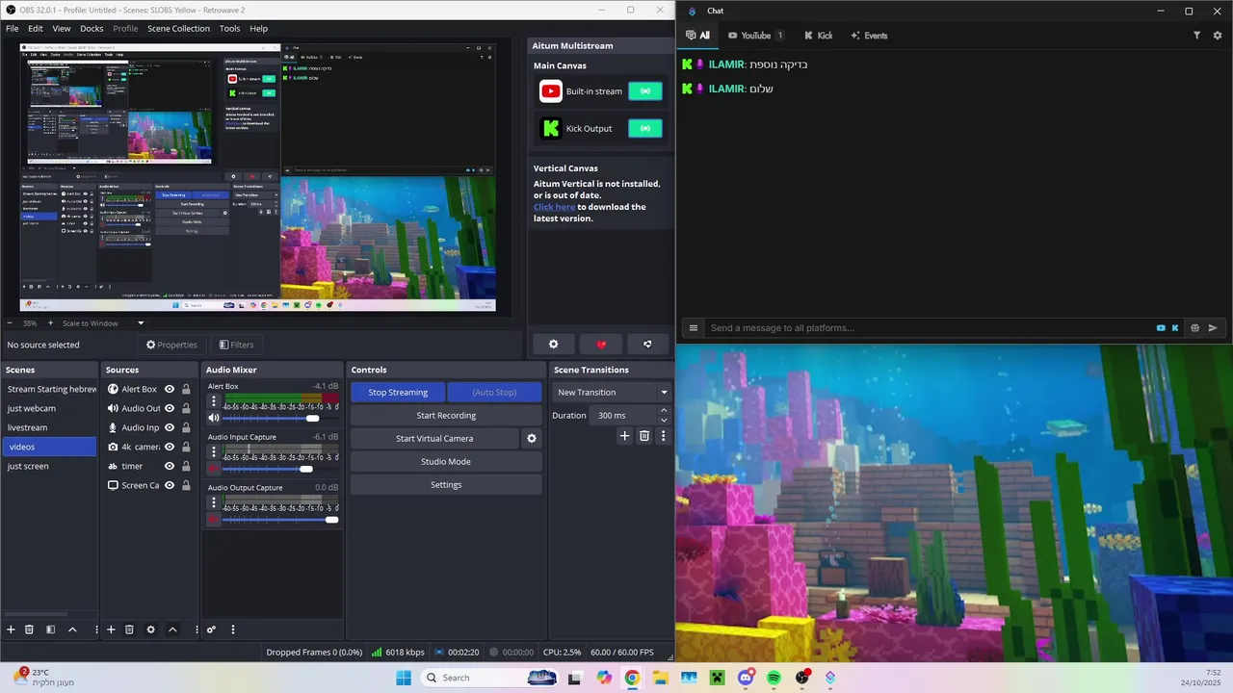Open the Scene Collection menu
Viewport: 1233px width, 693px height.
click(178, 28)
